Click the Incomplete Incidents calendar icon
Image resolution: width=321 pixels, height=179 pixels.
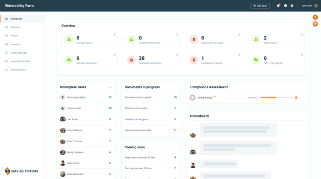(x=132, y=60)
